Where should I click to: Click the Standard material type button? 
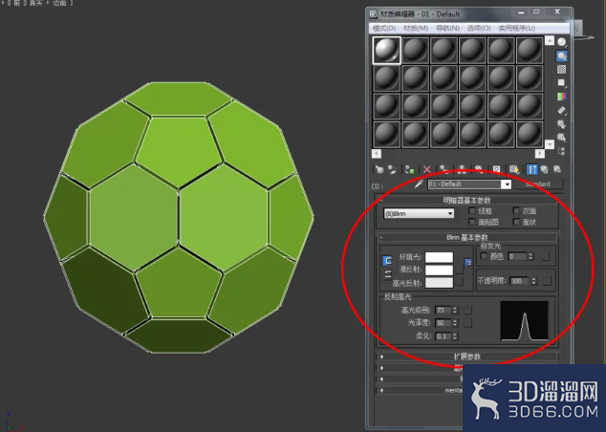[x=537, y=184]
